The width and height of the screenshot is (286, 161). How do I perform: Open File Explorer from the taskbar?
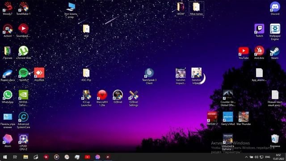pos(25,157)
